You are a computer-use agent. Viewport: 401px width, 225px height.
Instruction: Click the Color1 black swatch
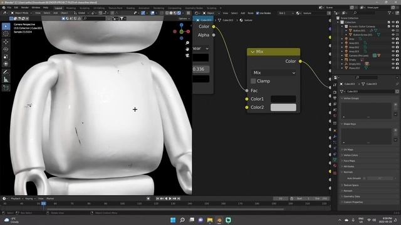point(283,99)
